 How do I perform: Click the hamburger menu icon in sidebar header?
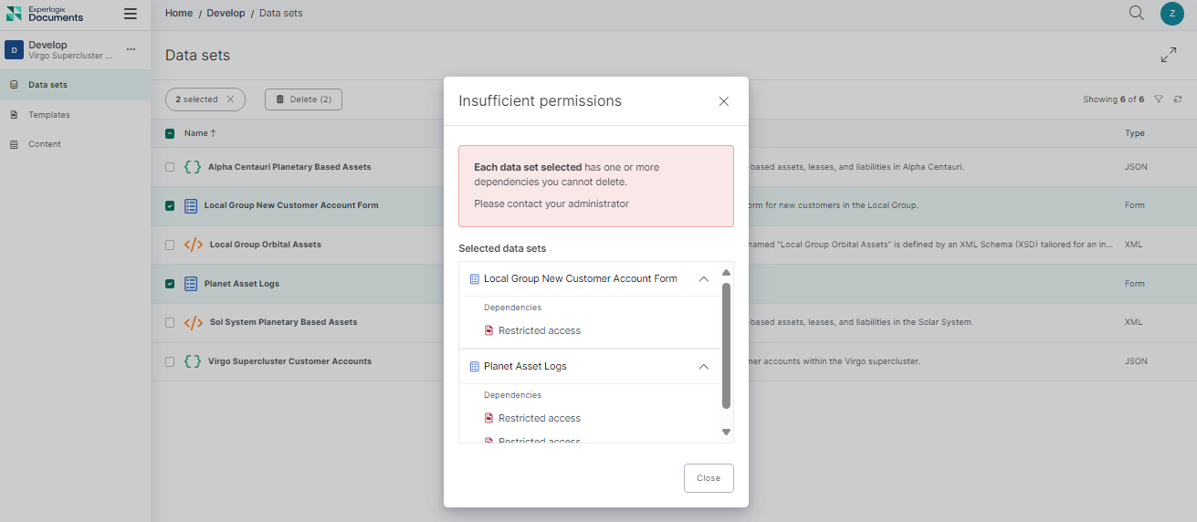131,14
